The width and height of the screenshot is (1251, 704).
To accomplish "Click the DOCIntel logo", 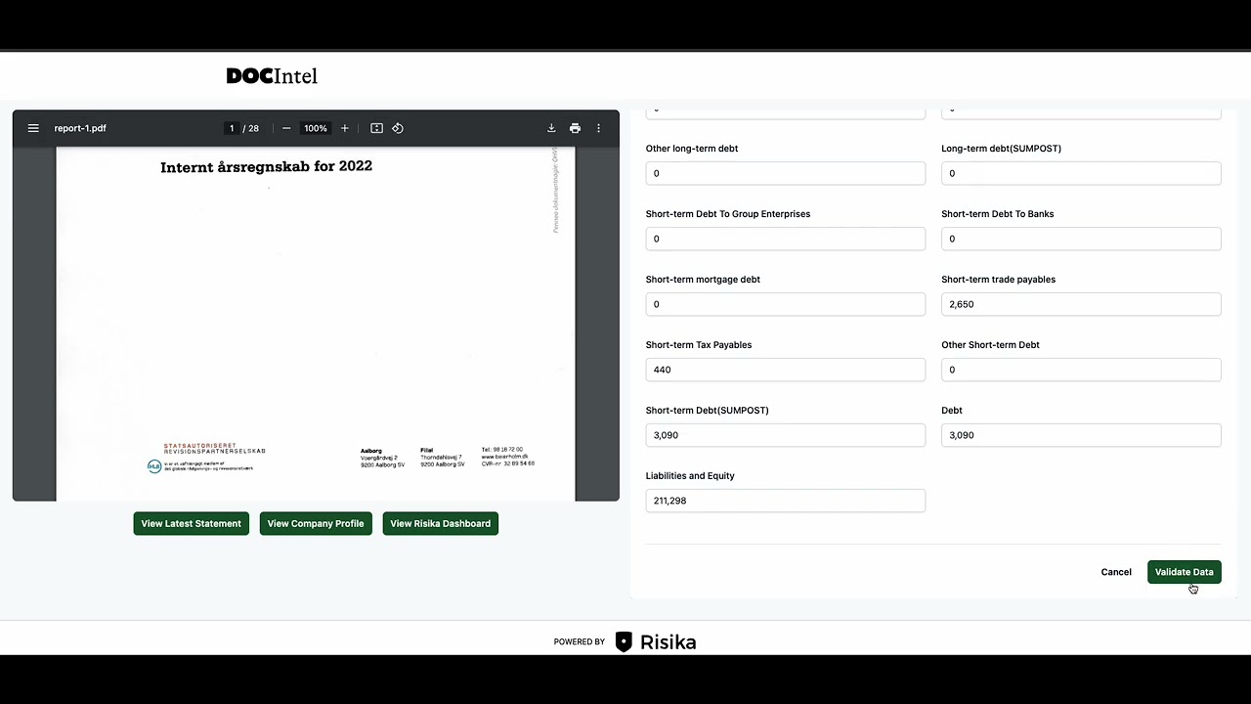I will pyautogui.click(x=272, y=75).
